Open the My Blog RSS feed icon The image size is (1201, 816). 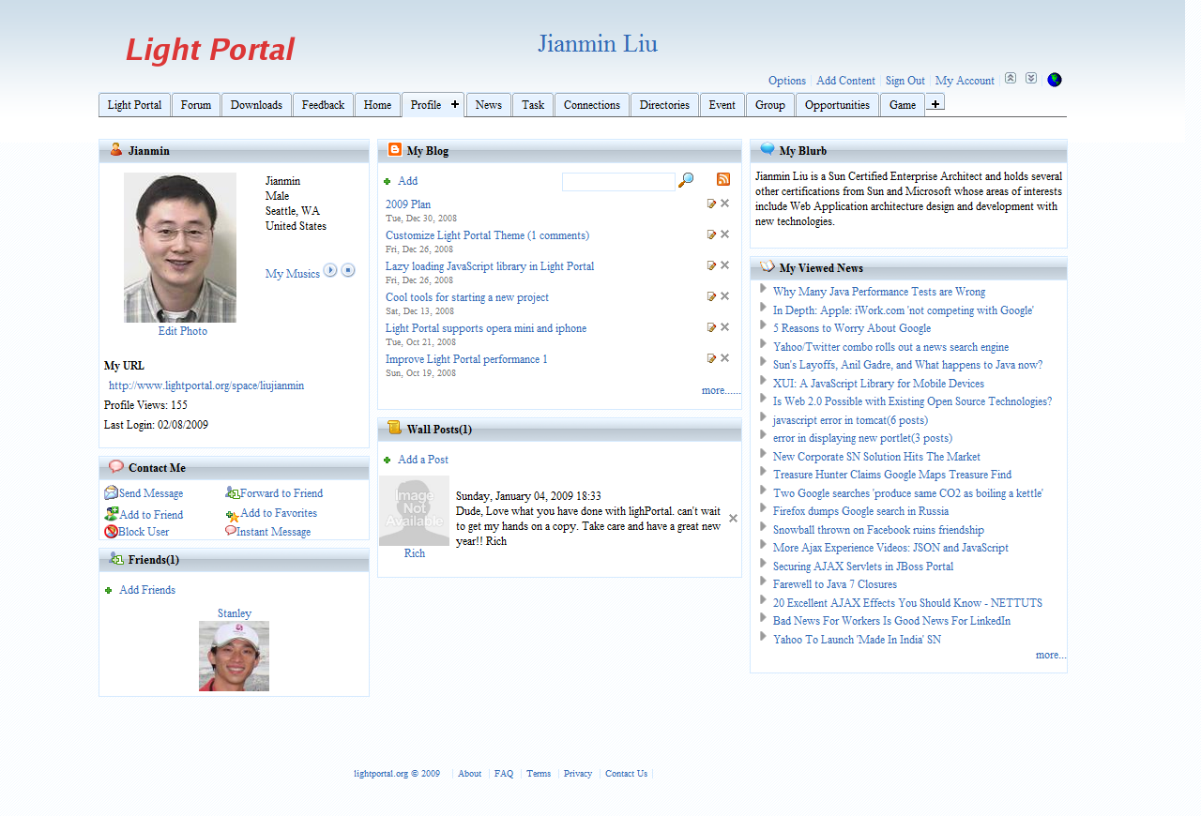723,179
